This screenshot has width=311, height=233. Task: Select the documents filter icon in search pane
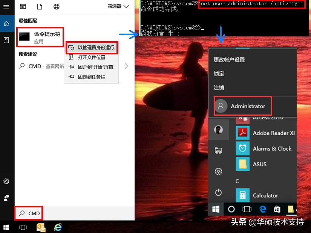pos(39,6)
